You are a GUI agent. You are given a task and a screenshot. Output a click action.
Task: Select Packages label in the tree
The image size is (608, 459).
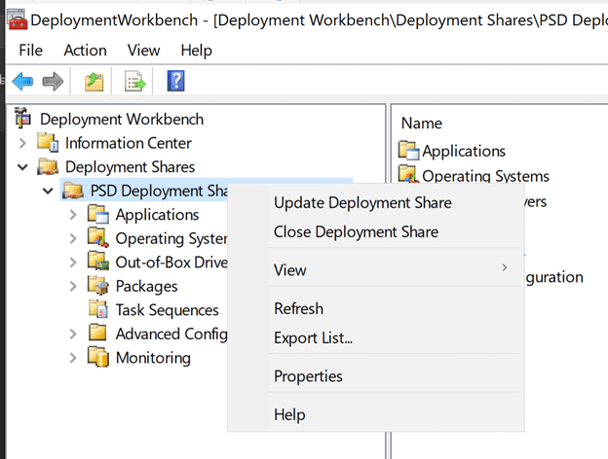point(146,287)
